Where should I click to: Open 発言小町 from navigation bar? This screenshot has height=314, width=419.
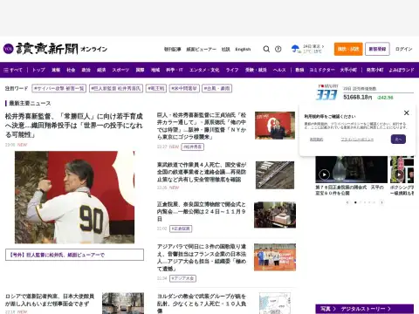click(374, 70)
